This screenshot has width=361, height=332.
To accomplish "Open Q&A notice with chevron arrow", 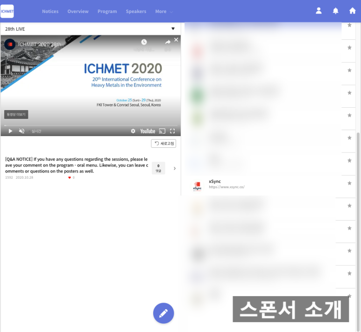I will [175, 168].
